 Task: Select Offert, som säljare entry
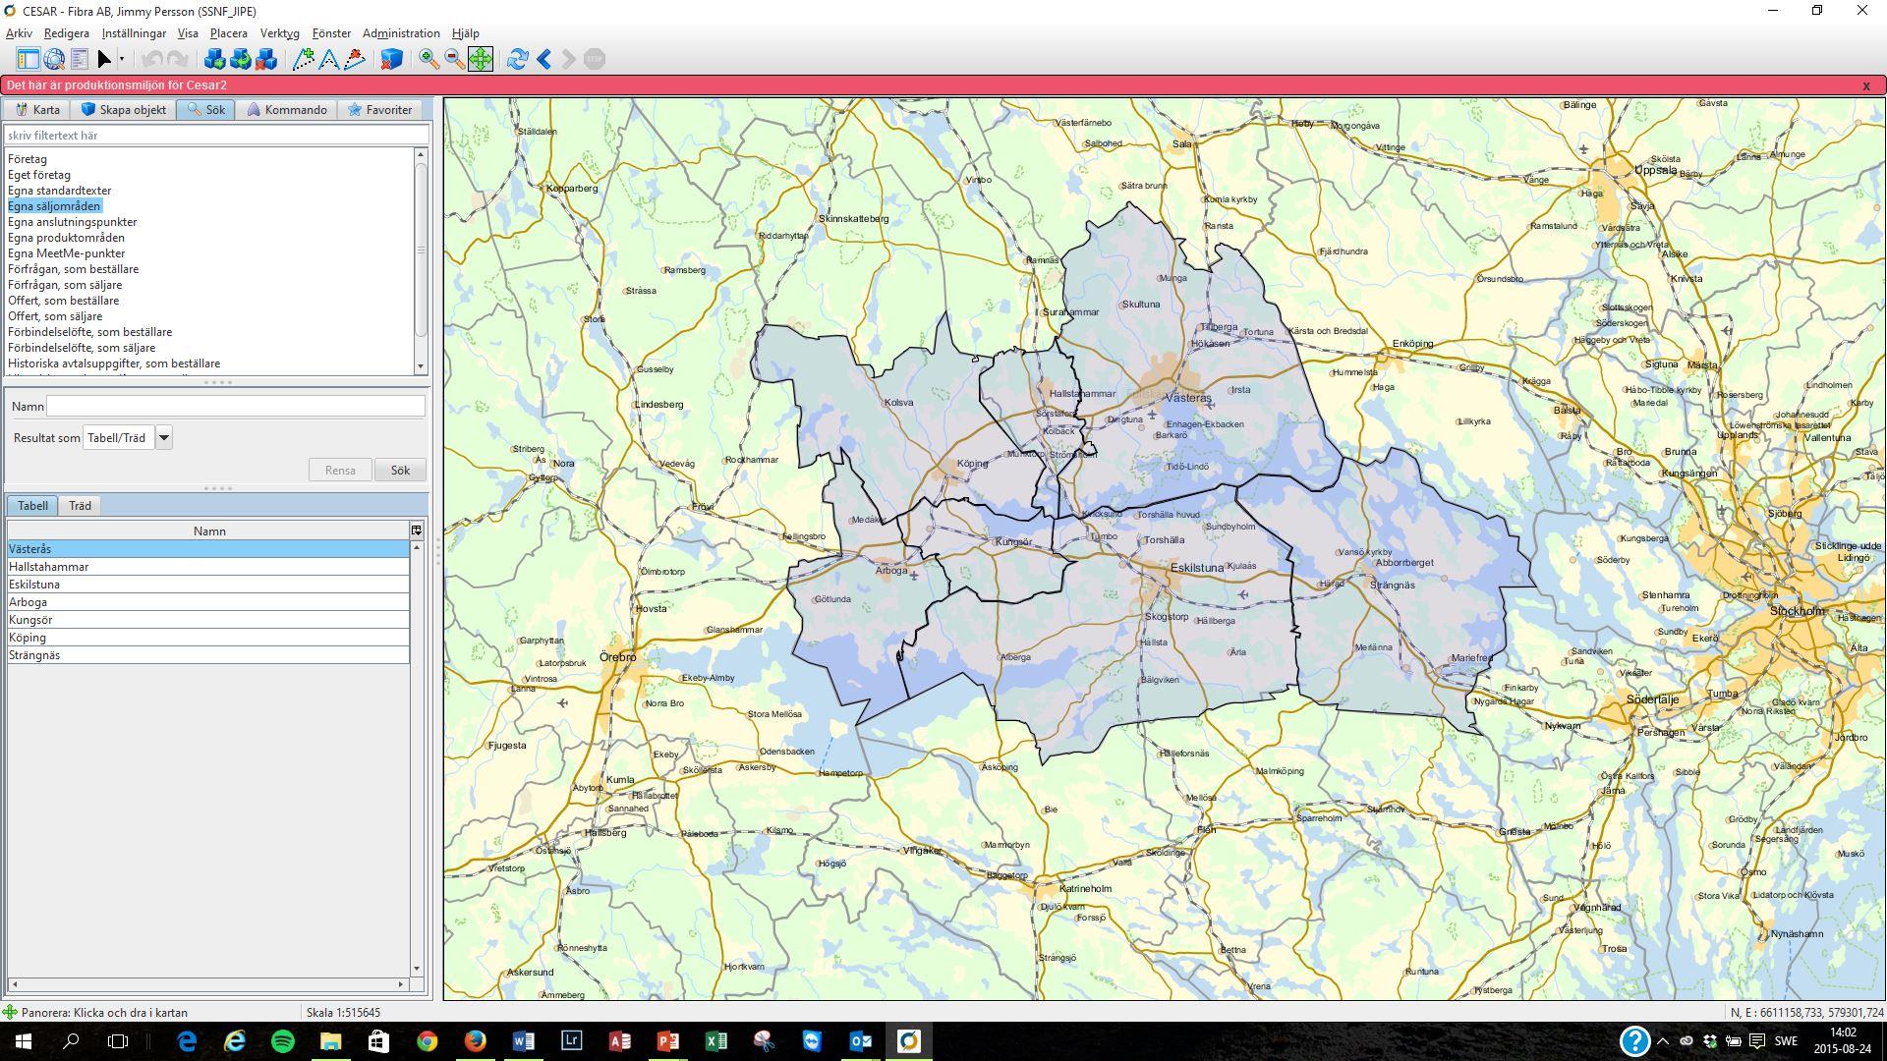pyautogui.click(x=55, y=316)
